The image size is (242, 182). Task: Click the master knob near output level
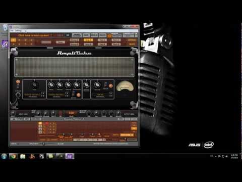118,113
